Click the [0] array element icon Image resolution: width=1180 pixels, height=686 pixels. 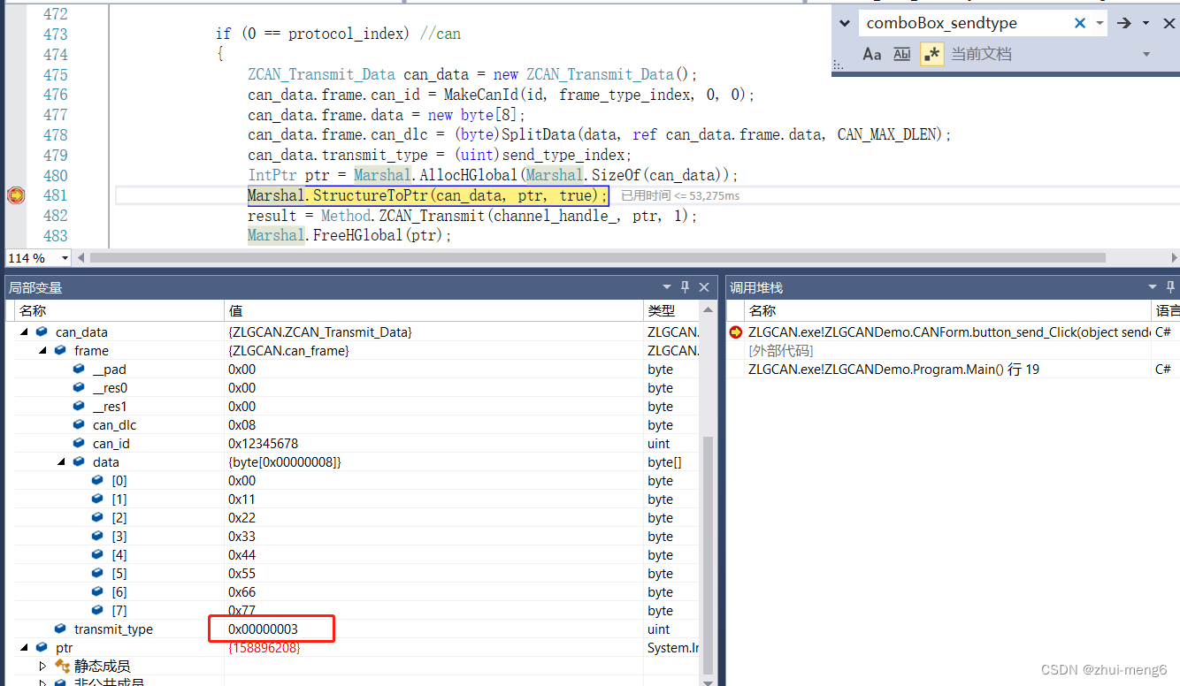tap(97, 481)
